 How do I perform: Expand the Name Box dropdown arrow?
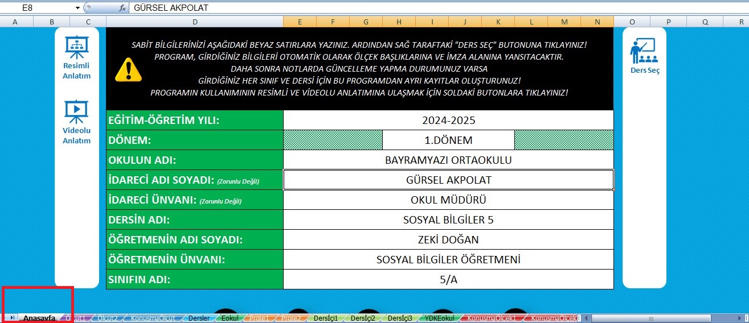pos(77,8)
